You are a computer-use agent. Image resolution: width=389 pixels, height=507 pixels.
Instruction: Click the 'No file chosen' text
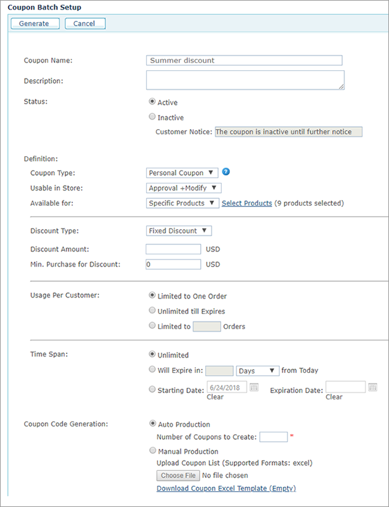(225, 475)
